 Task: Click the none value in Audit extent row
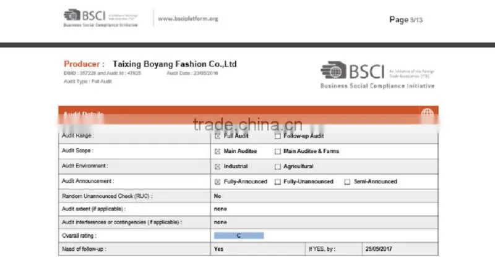coord(220,209)
